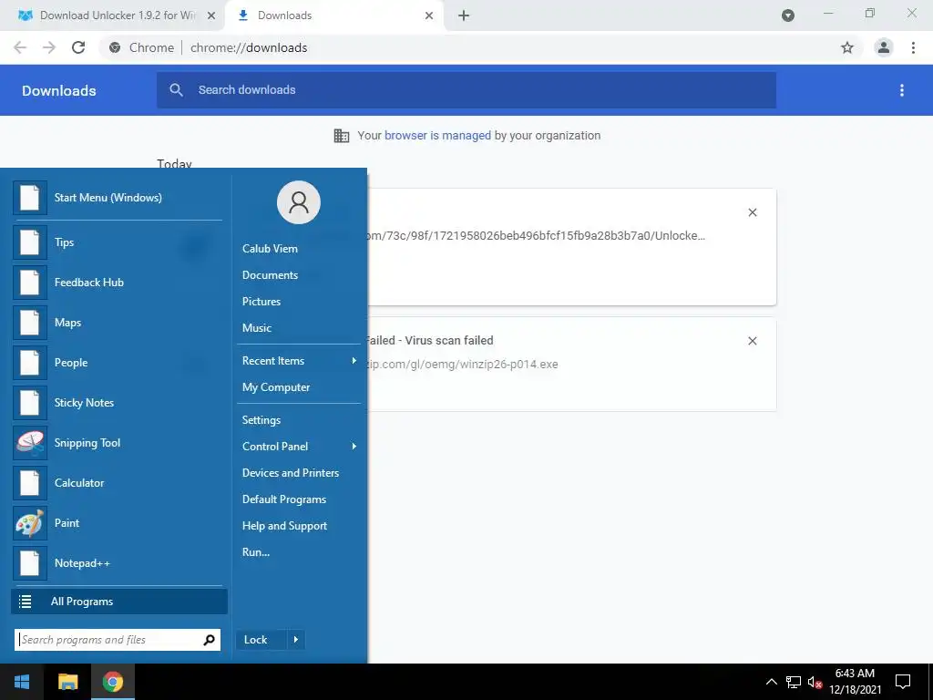Image resolution: width=933 pixels, height=700 pixels.
Task: Open the Calub Viem user folder
Action: [x=270, y=249]
